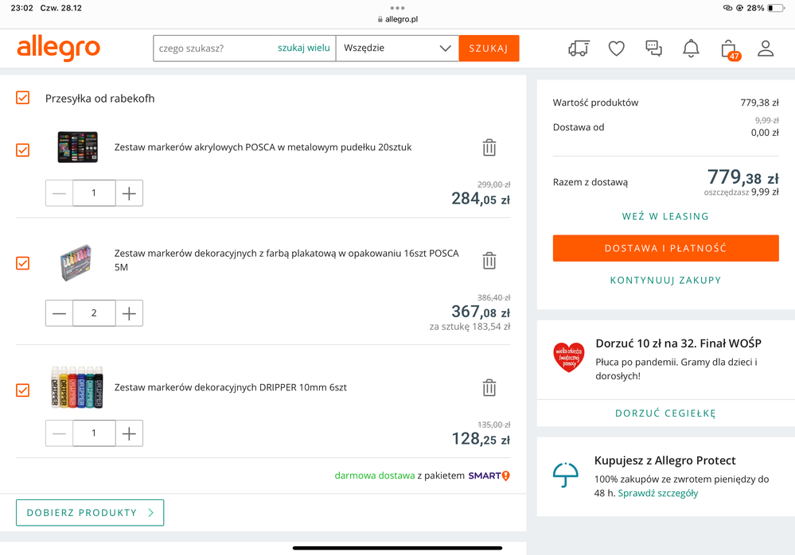Click the orange SZUKAJ button
Viewport: 795px width, 555px height.
pos(489,49)
